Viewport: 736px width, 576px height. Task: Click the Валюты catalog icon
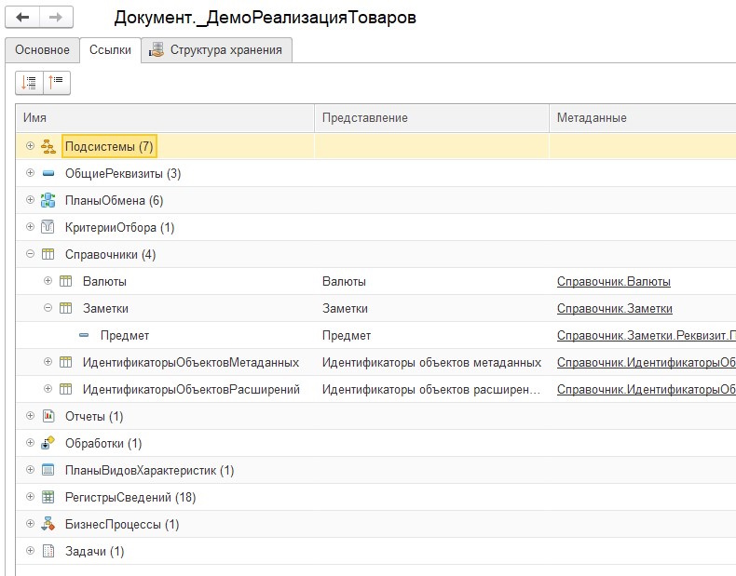[x=66, y=281]
